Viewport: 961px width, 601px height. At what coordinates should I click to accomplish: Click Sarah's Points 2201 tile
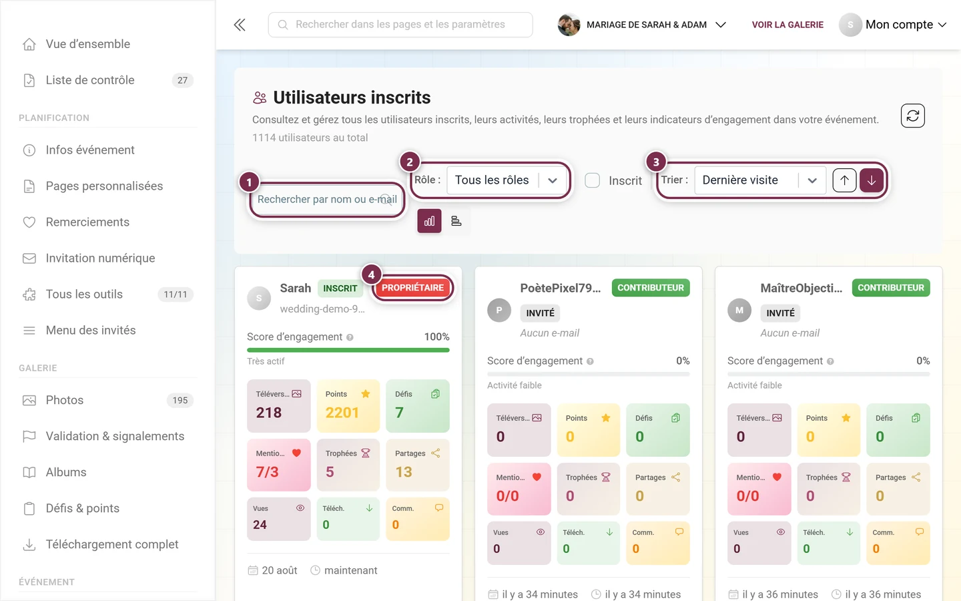tap(348, 406)
